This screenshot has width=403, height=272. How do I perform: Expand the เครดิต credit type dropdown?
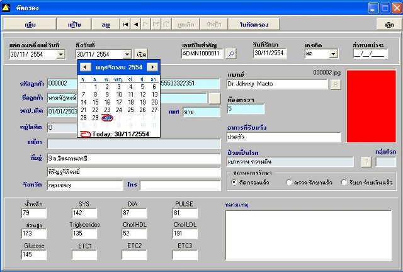tap(333, 54)
